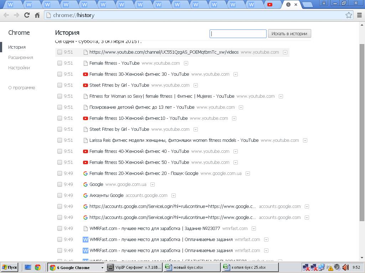Expand options for Larissa Reis entry
365x273 pixels.
coord(305,141)
